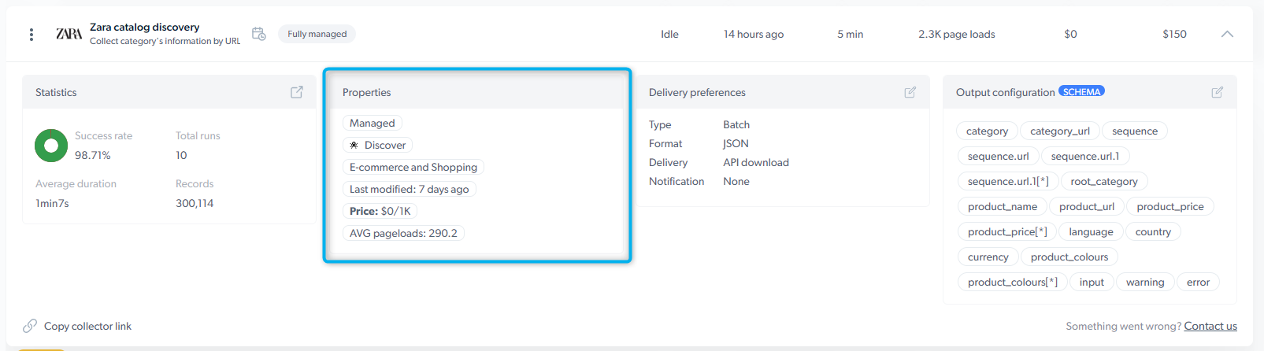
Task: Click the product_url output chip
Action: pyautogui.click(x=1087, y=206)
